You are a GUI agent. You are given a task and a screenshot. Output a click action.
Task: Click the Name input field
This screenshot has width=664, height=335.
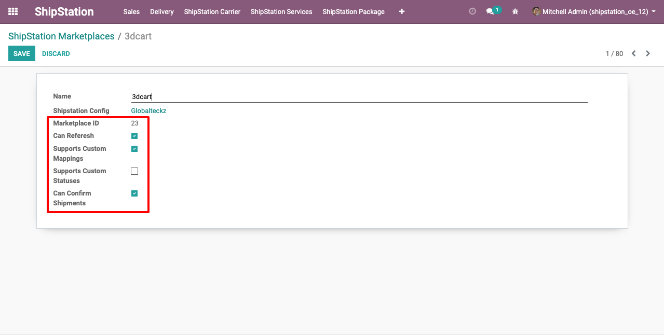click(359, 96)
